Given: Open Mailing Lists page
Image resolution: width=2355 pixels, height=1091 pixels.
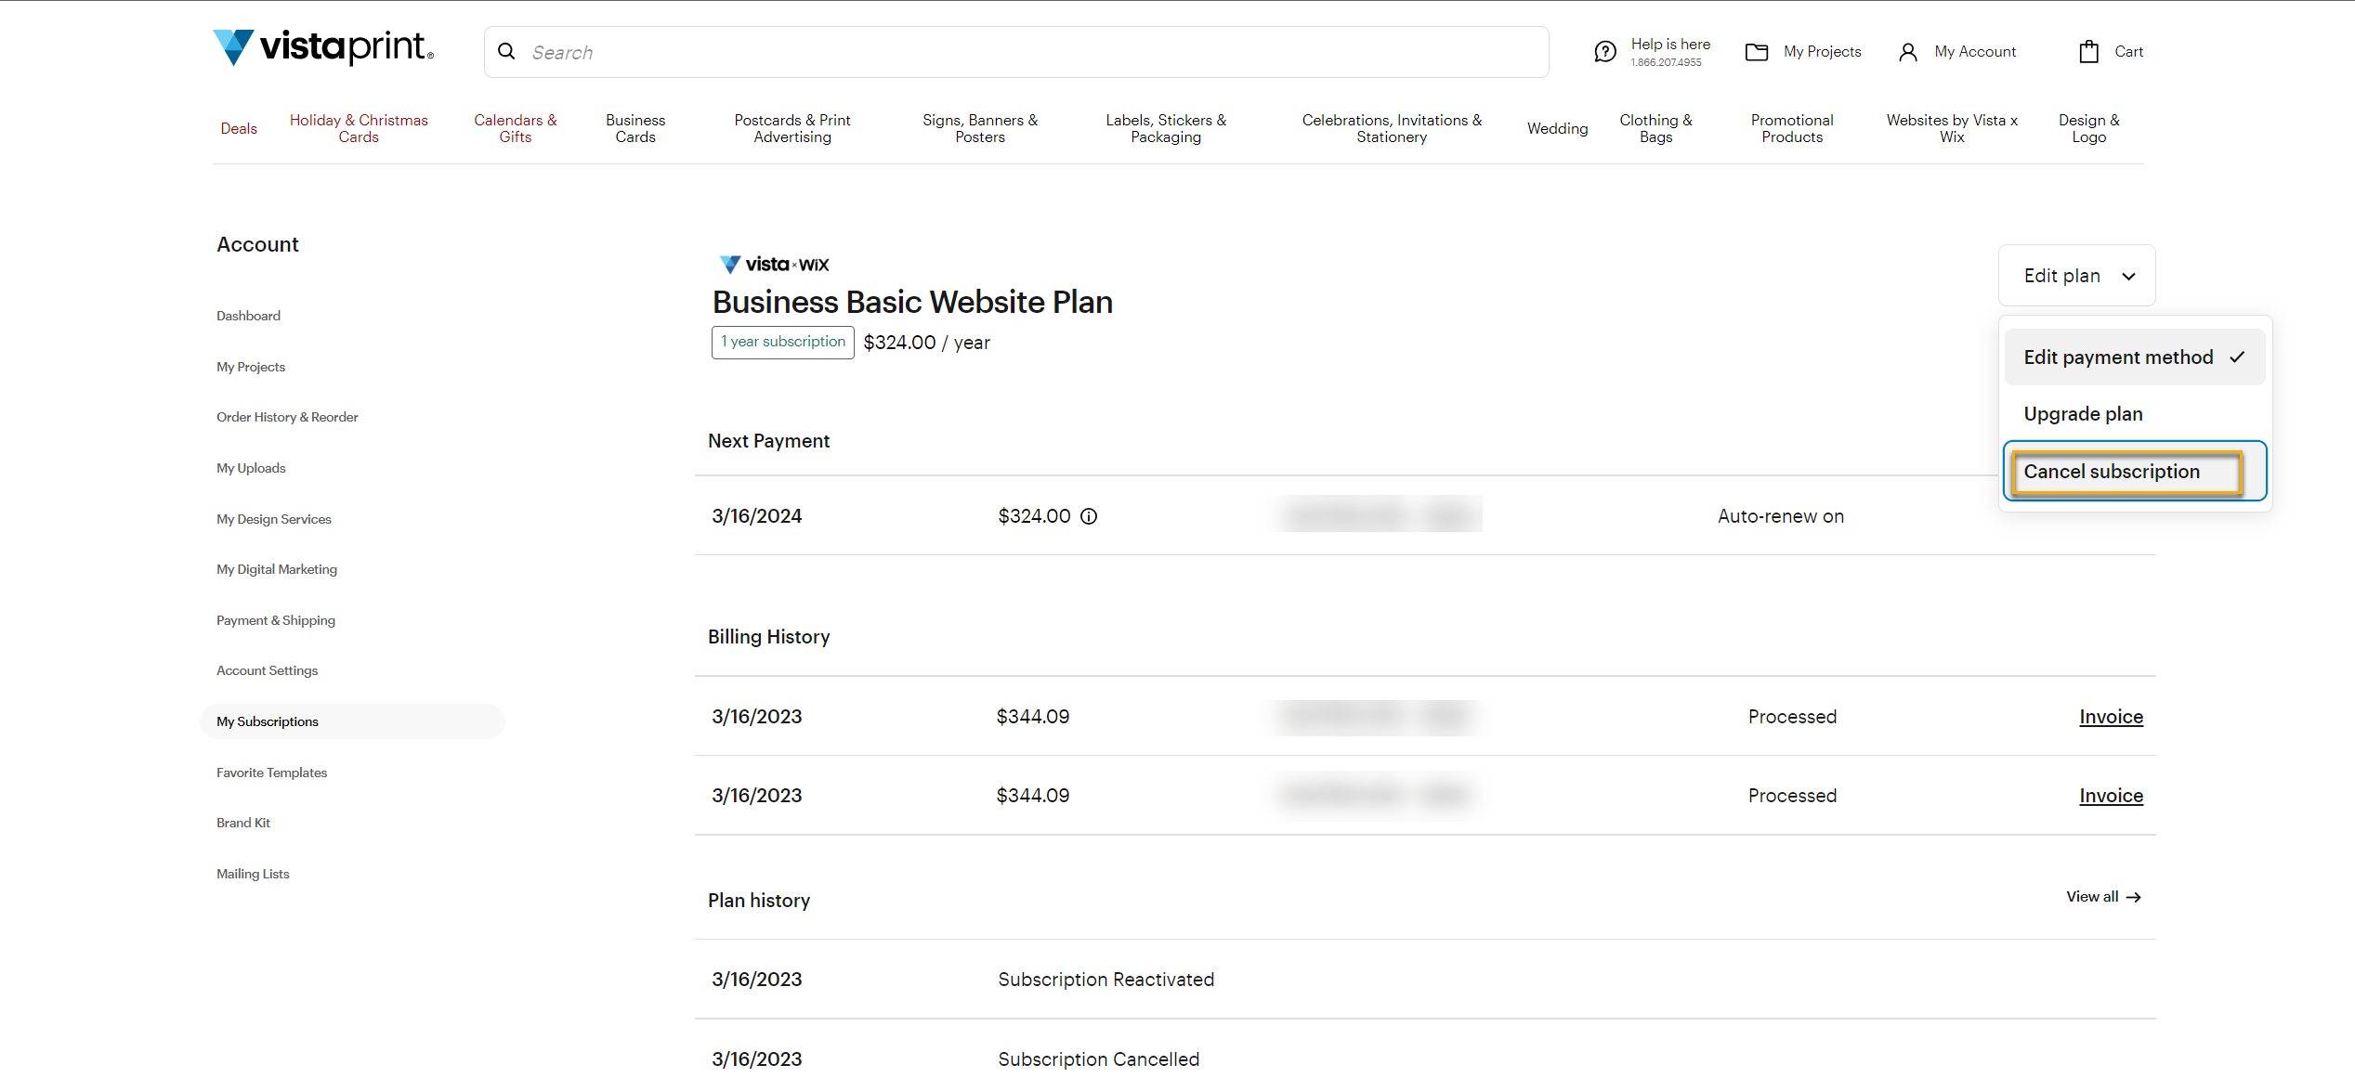Looking at the screenshot, I should 253,874.
